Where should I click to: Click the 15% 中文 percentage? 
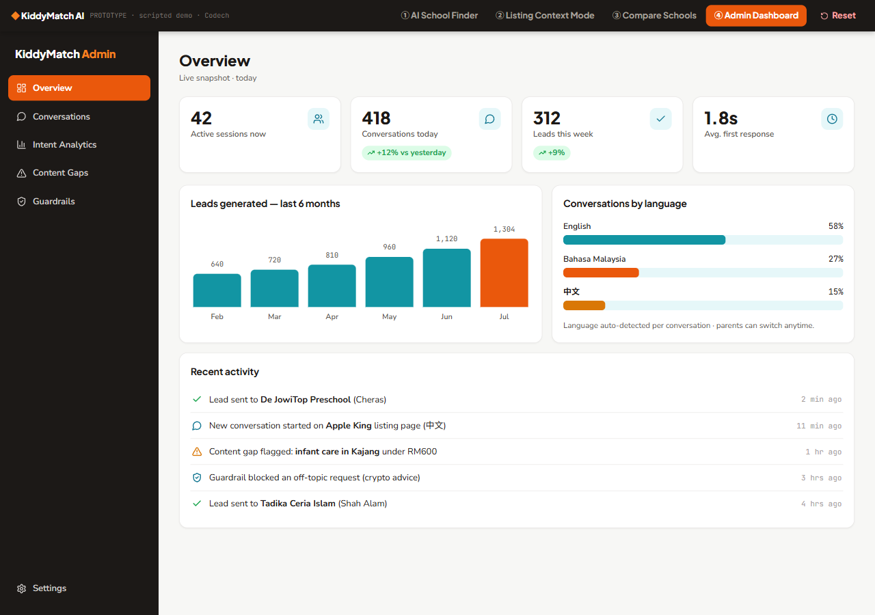point(835,292)
